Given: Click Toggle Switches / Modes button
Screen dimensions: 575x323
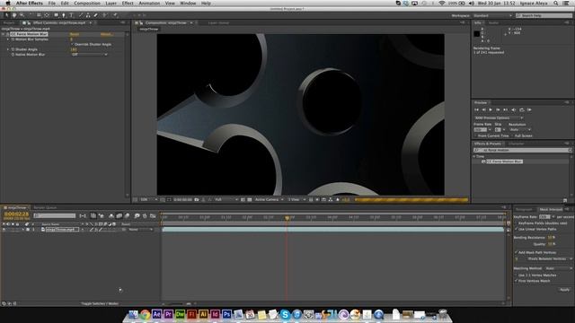Looking at the screenshot, I should point(100,303).
